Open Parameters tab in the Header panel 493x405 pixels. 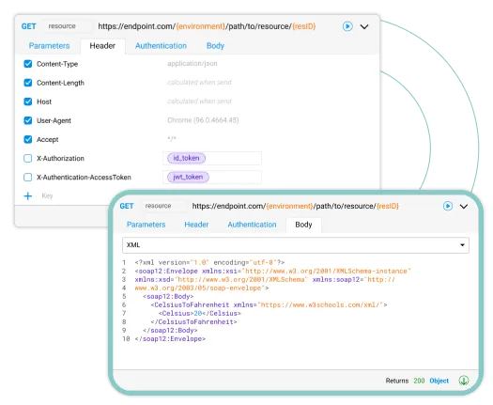tap(49, 46)
